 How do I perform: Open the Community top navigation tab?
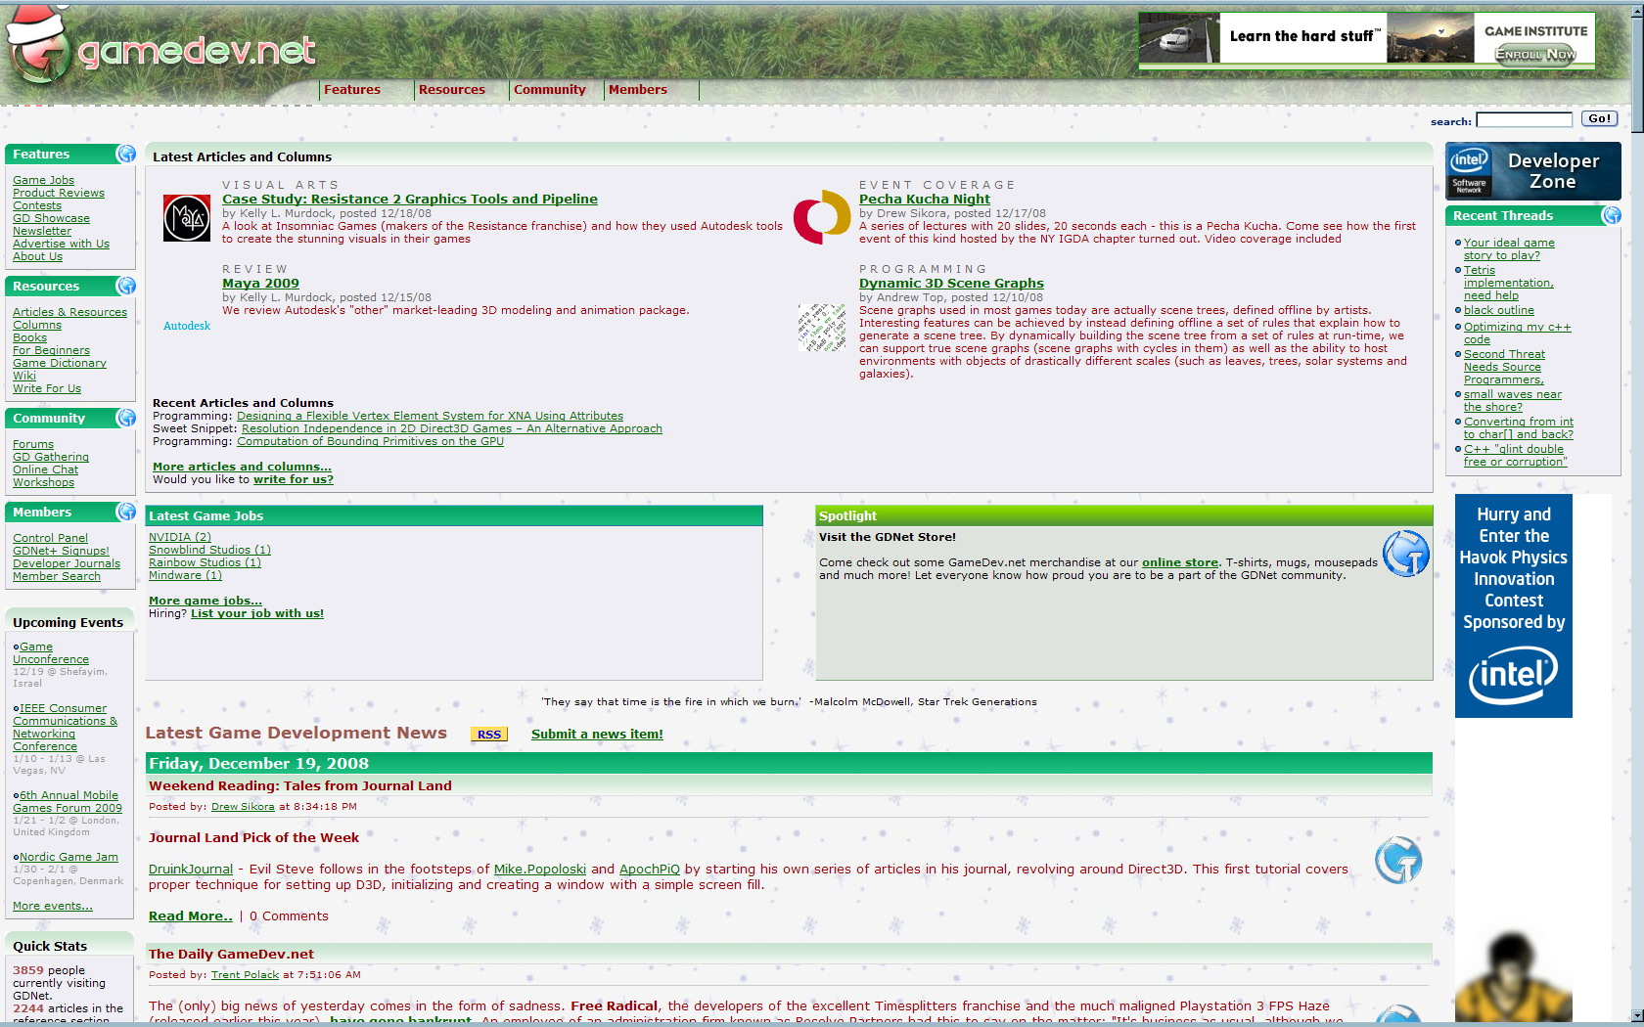tap(550, 90)
